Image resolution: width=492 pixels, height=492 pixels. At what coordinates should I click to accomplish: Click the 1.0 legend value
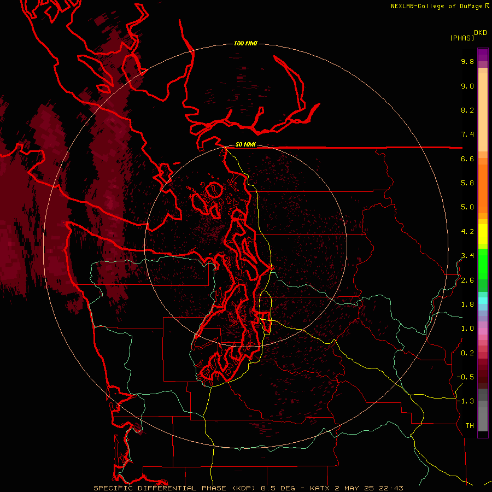(x=467, y=329)
